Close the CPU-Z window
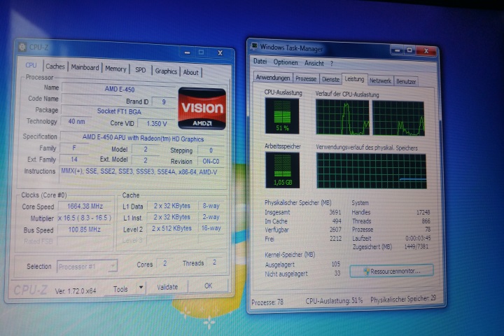 tap(220, 52)
